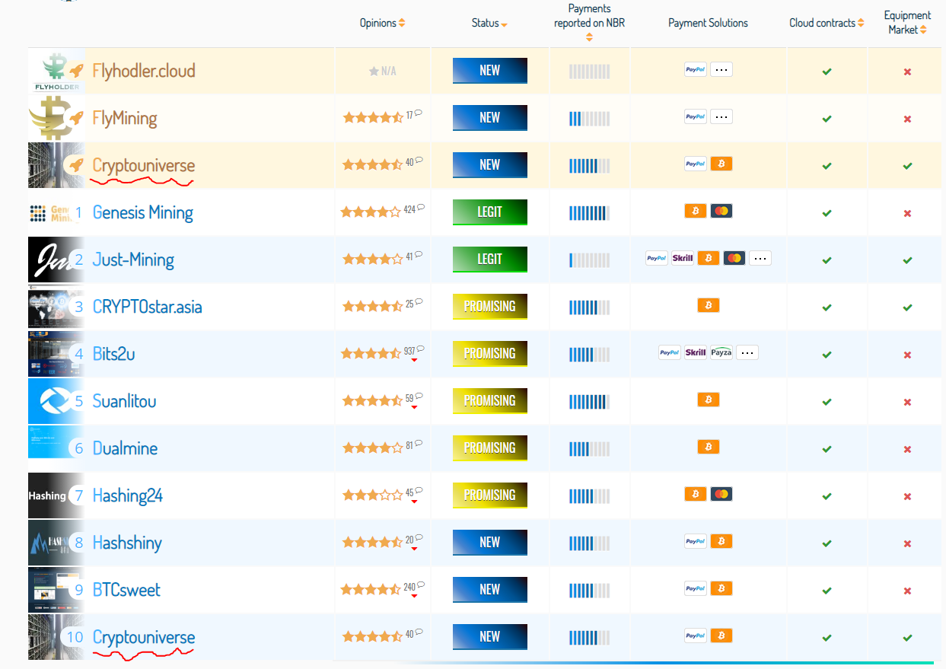Click the rocket icon beside FlyMining
This screenshot has height=669, width=946.
click(x=76, y=118)
